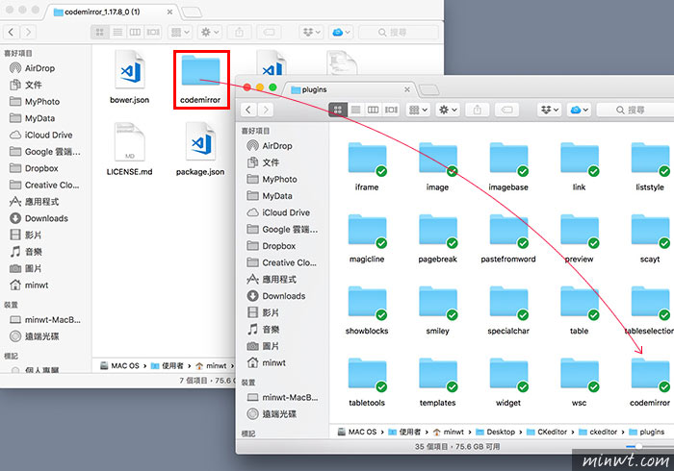The width and height of the screenshot is (674, 471).
Task: Go back in plugins window
Action: point(248,110)
